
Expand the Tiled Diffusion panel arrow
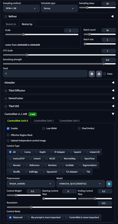[113, 90]
